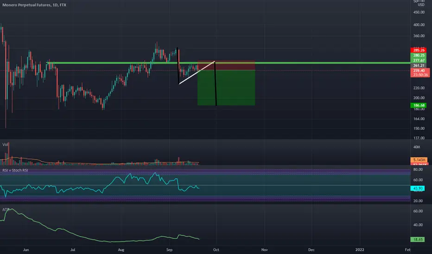This screenshot has height=254, width=432.
Task: Click the Jul label on the time axis
Action: click(73, 249)
